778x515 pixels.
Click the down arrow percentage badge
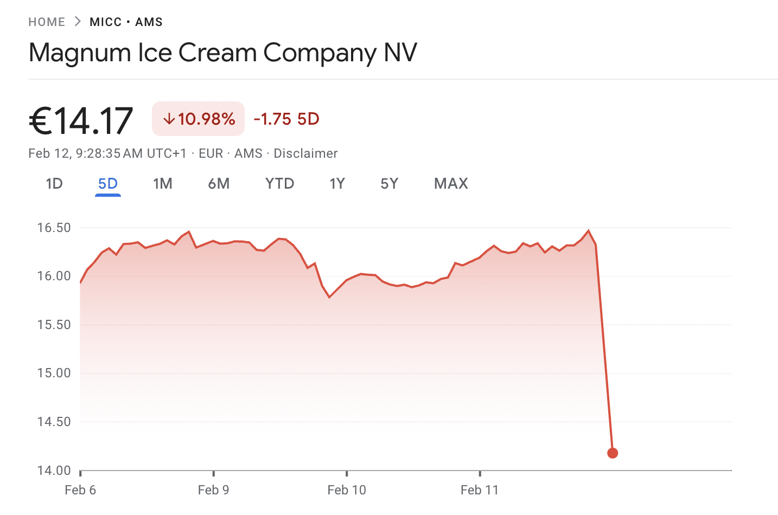click(199, 119)
